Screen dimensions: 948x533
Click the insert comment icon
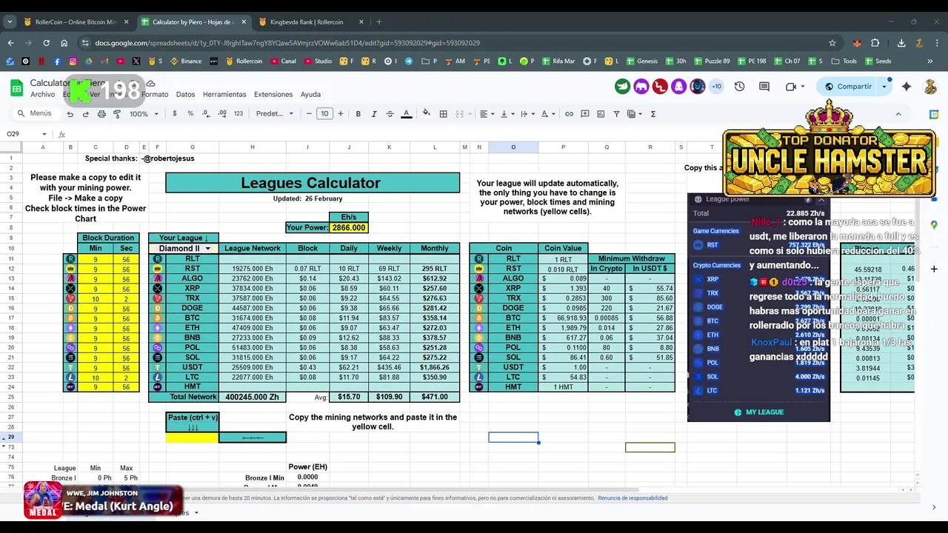(585, 114)
